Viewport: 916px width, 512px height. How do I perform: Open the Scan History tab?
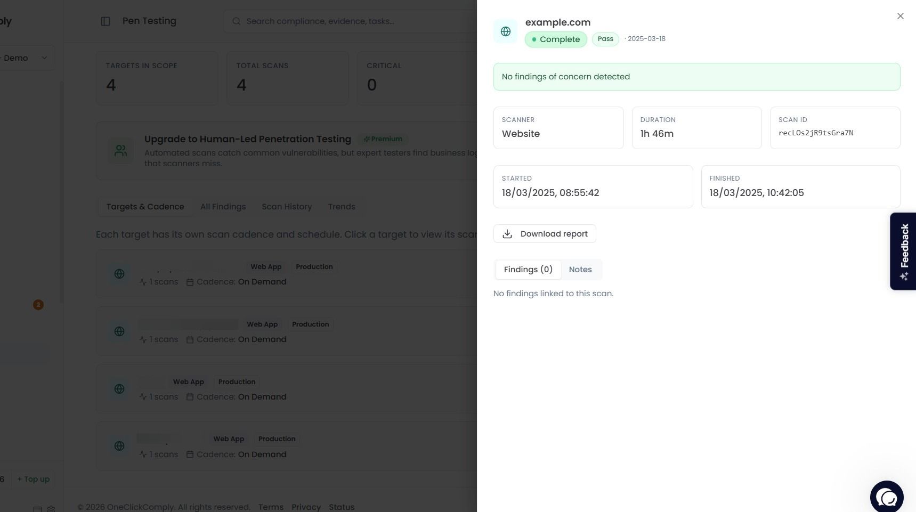coord(287,207)
